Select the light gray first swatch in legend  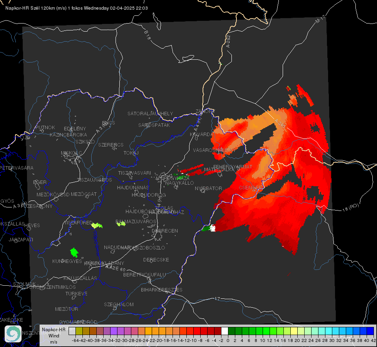[x=72, y=331]
